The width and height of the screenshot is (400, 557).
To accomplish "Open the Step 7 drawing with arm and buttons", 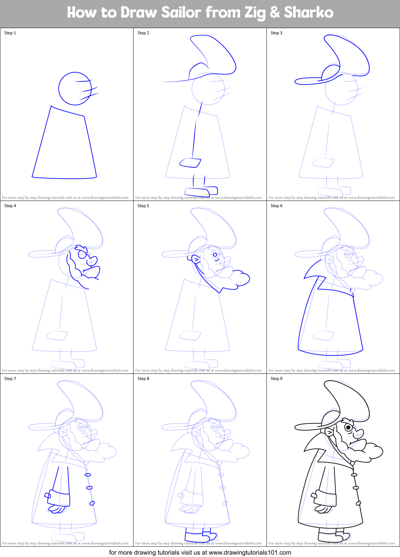I will (67, 460).
